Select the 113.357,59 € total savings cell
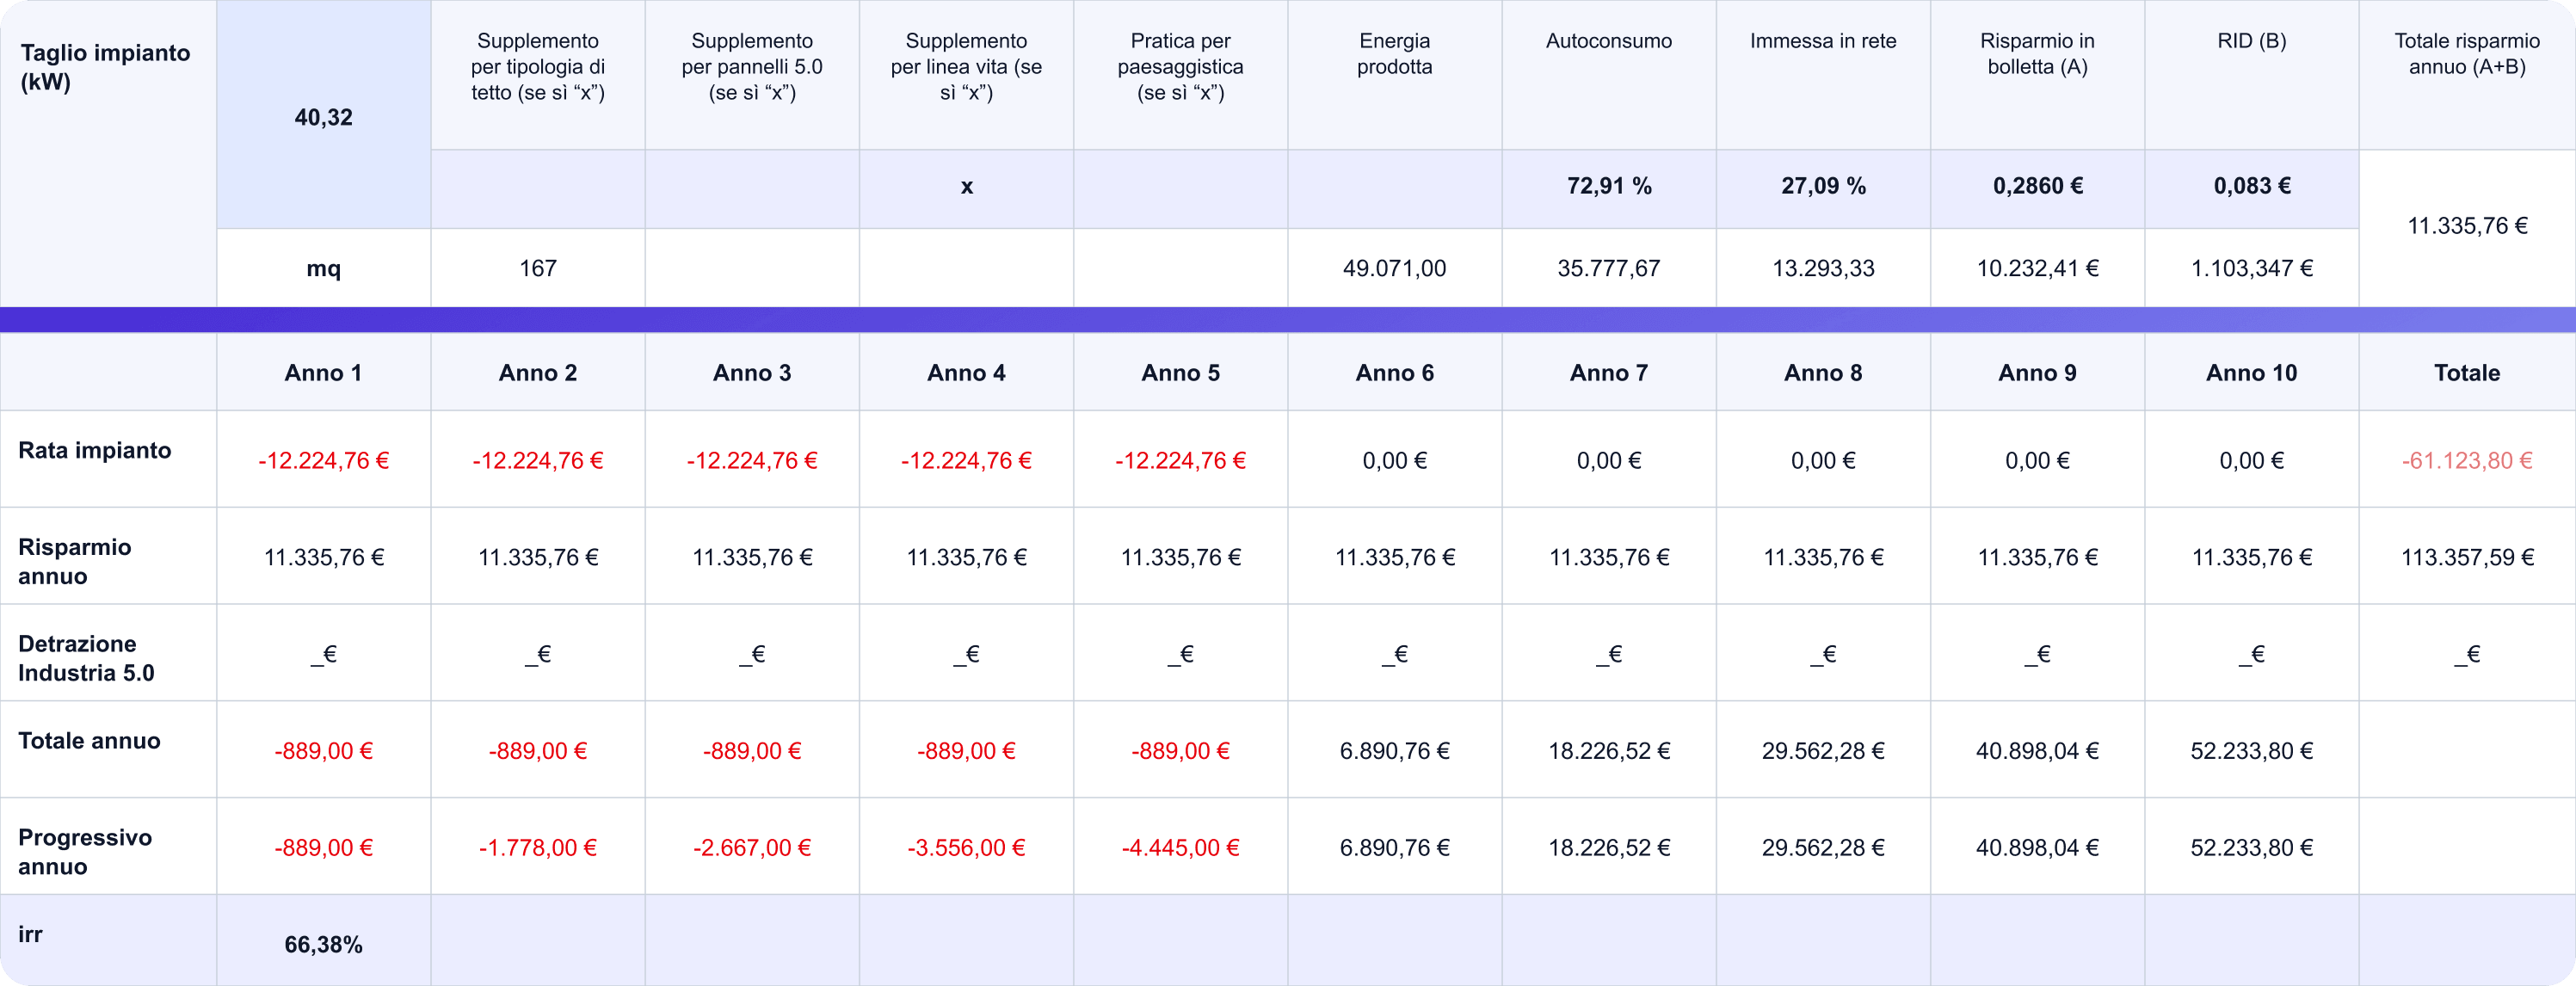The image size is (2576, 986). [2467, 557]
